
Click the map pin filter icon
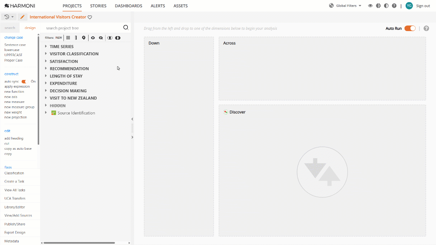point(84,38)
